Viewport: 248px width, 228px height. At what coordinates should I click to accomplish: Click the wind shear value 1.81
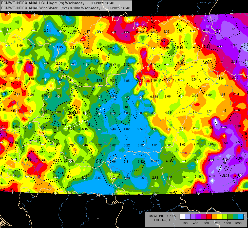click(155, 145)
